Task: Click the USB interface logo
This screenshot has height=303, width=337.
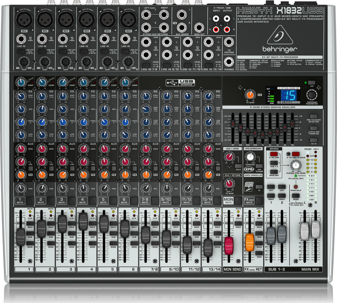Action: coord(180,82)
